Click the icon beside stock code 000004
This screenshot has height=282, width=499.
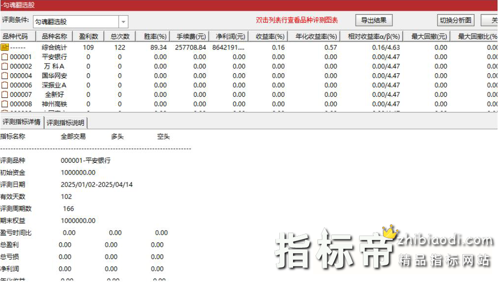click(x=4, y=76)
